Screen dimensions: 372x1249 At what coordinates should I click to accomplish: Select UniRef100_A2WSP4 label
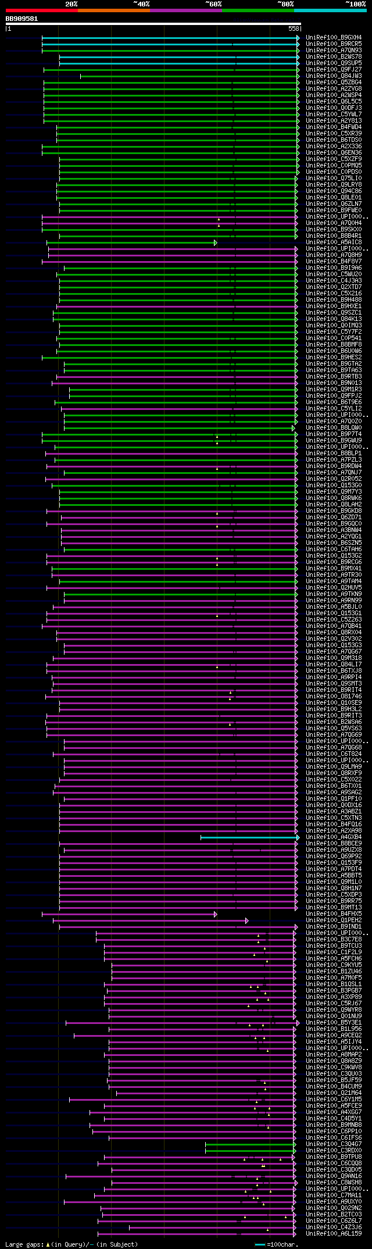point(334,95)
